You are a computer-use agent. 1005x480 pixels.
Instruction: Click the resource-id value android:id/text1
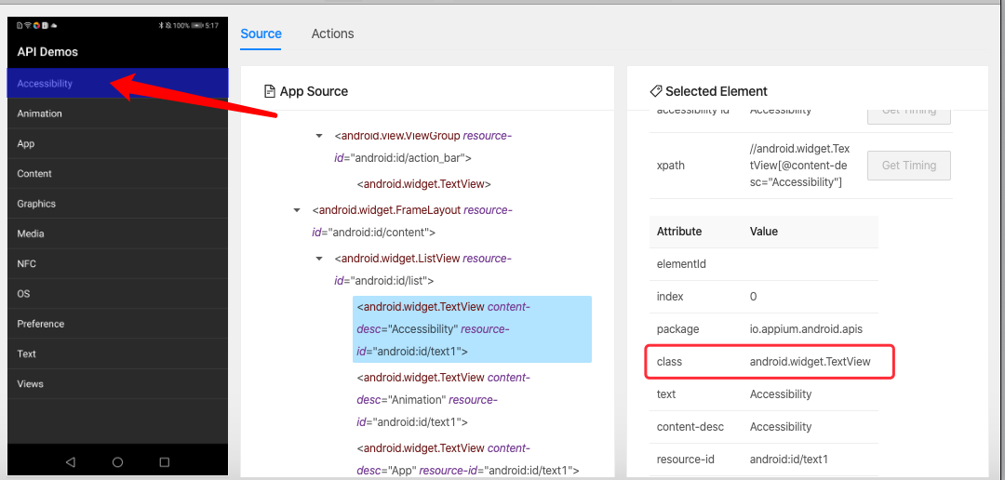(x=789, y=459)
